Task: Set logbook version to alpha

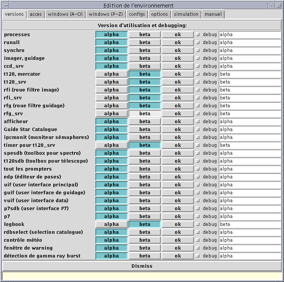Action: 112,224
